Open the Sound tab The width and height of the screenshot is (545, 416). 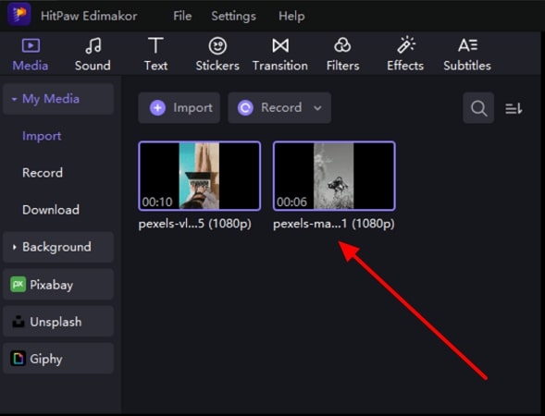[93, 55]
